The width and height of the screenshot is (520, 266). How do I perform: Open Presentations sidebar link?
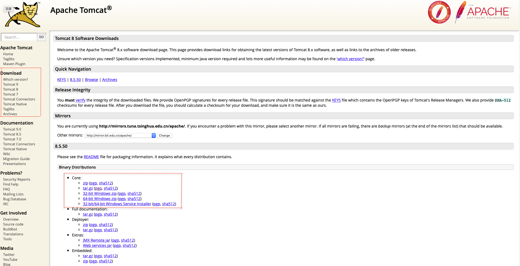tap(15, 164)
